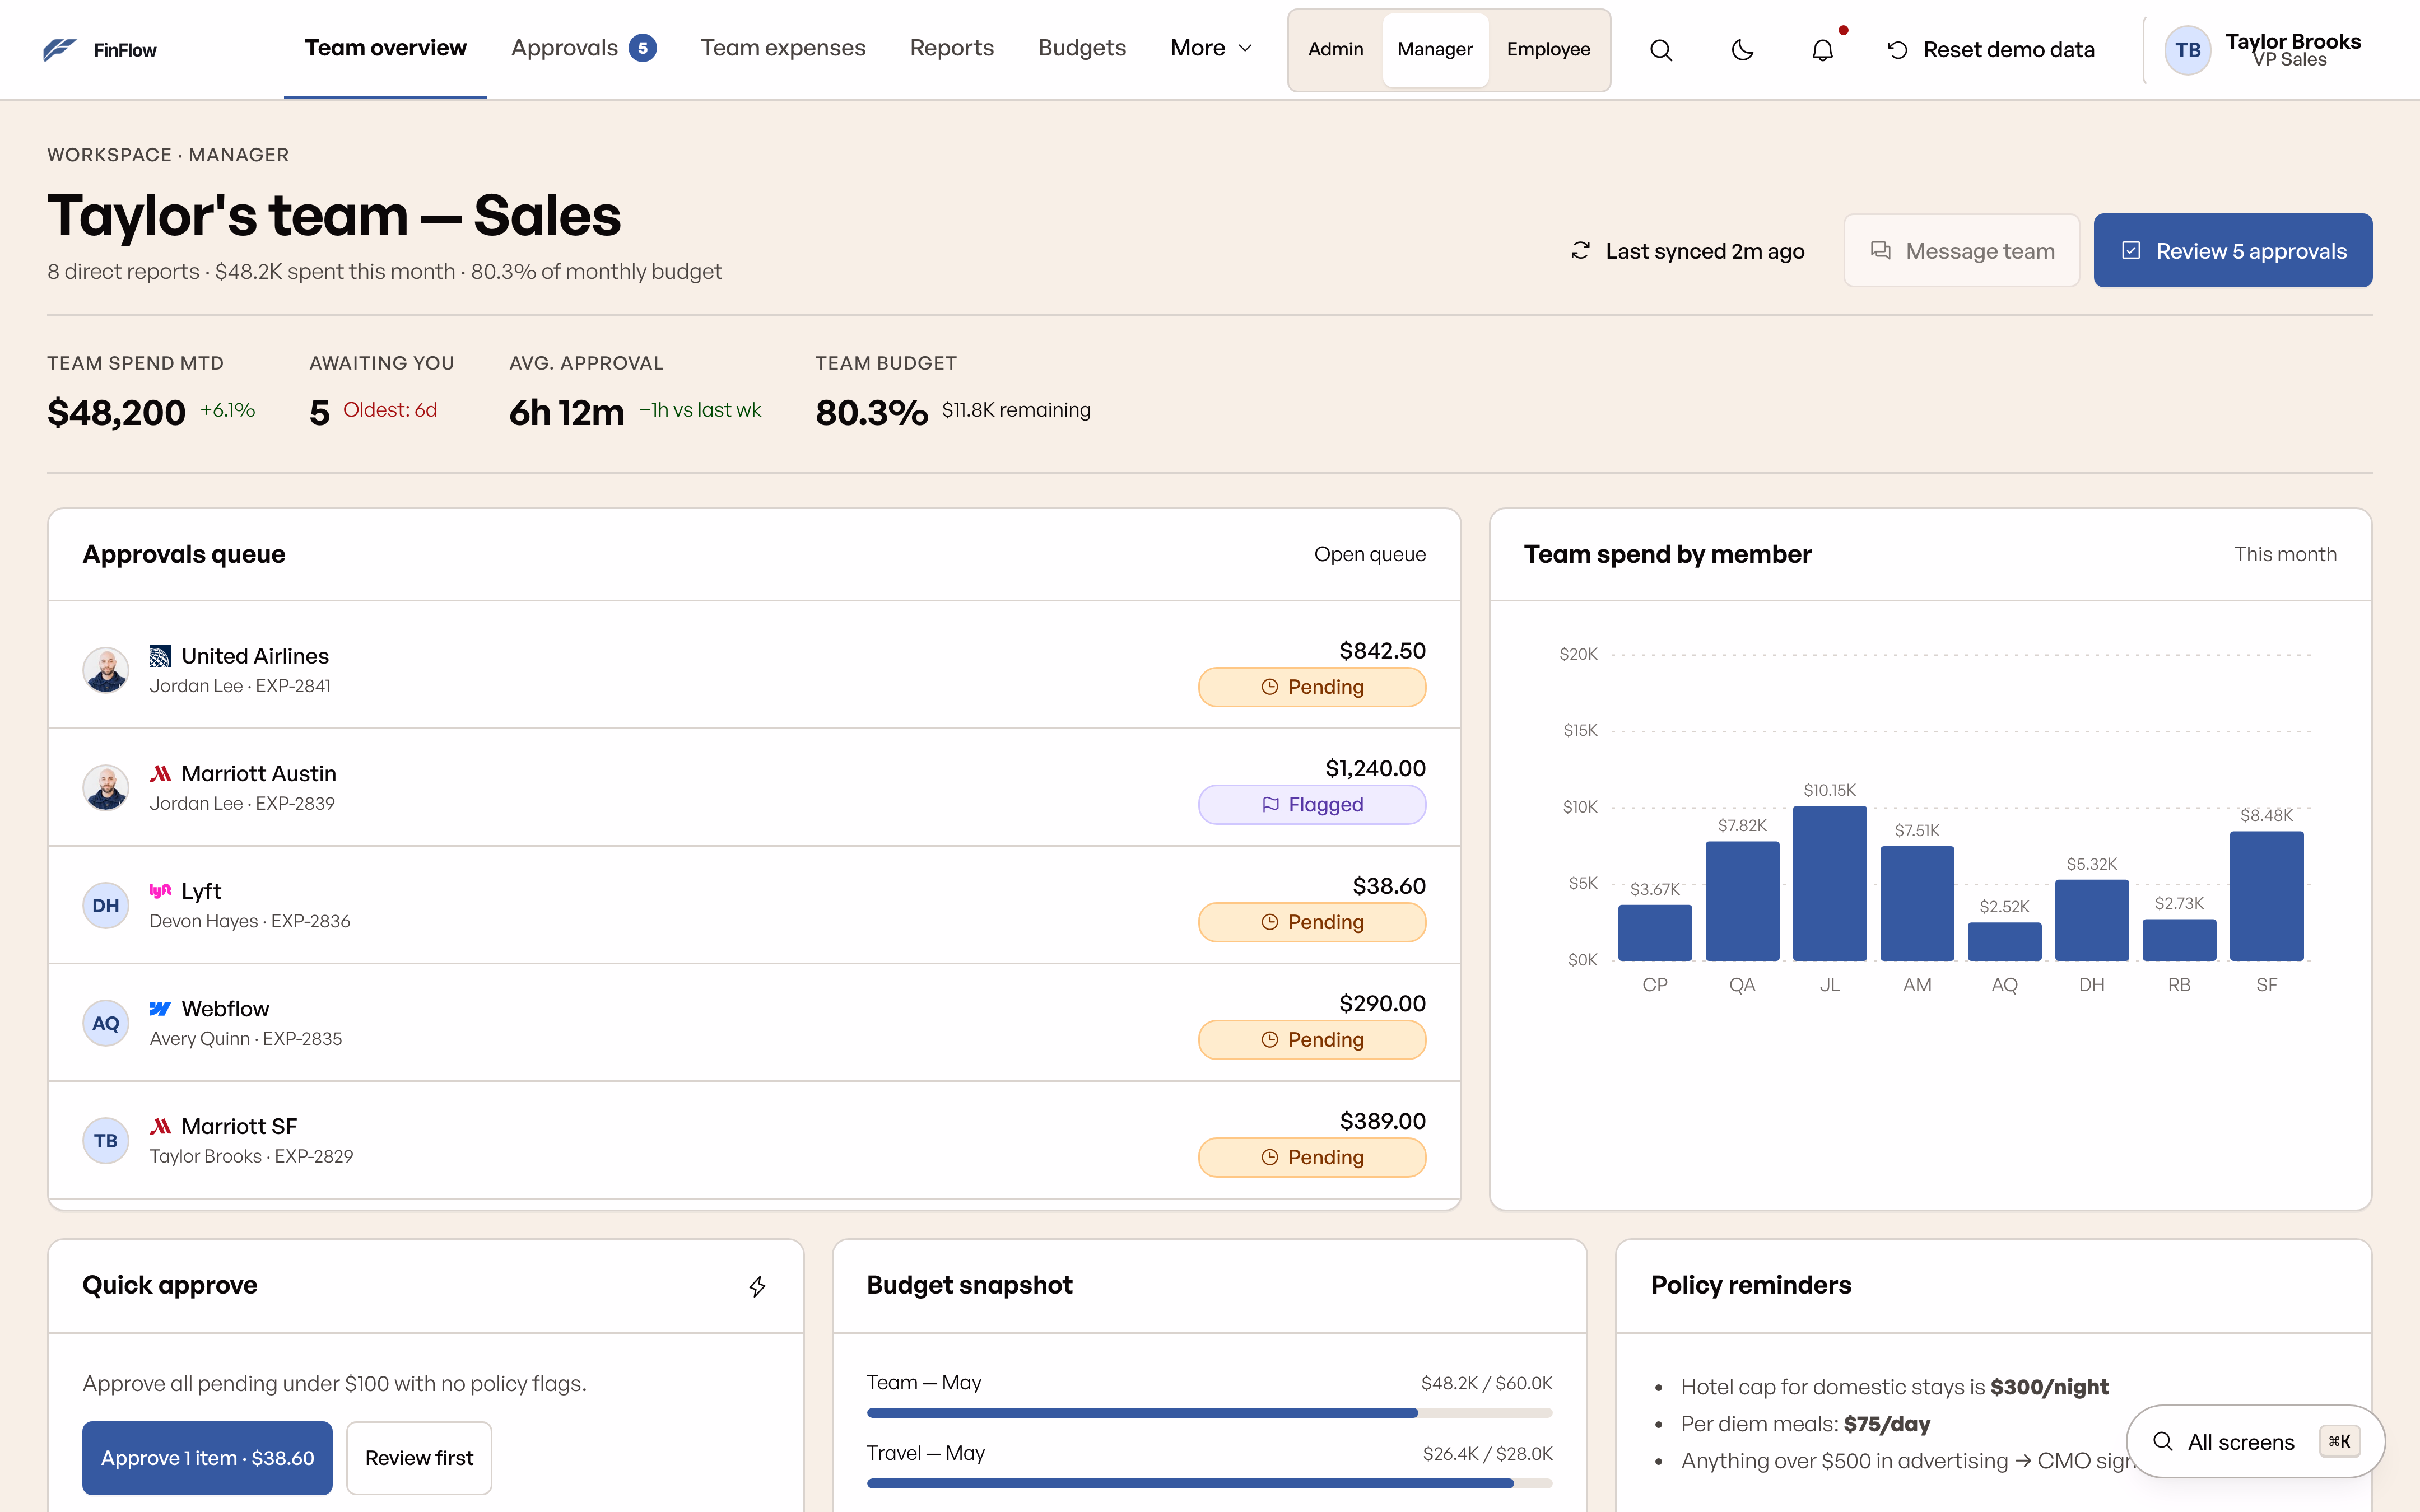Image resolution: width=2420 pixels, height=1512 pixels.
Task: Click Lyft logo icon in approvals queue
Action: coord(160,891)
